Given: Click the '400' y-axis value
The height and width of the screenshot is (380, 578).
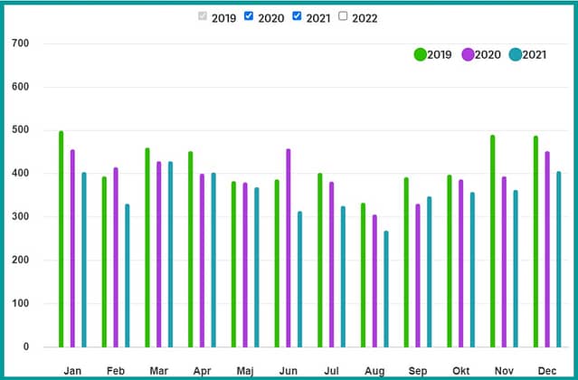Looking at the screenshot, I should click(20, 173).
